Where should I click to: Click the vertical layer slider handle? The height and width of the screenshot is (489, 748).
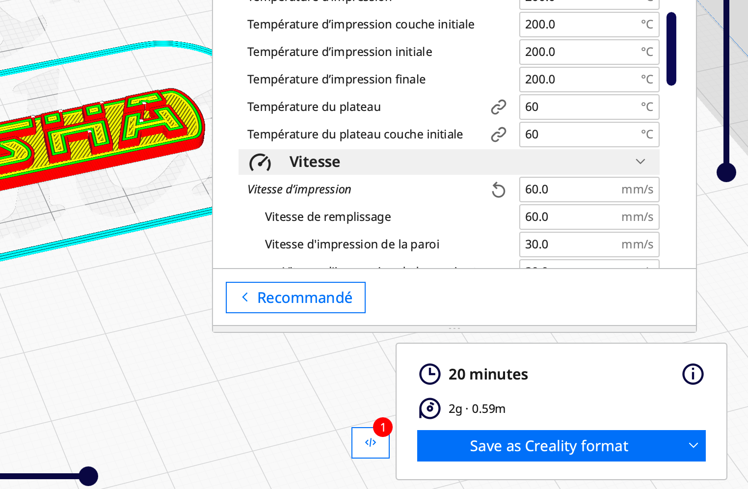pos(726,172)
